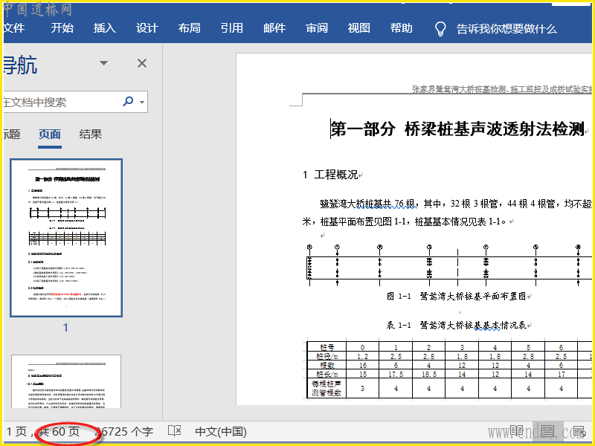The width and height of the screenshot is (595, 446).
Task: Click the lightbulb Tell Me icon
Action: click(440, 28)
